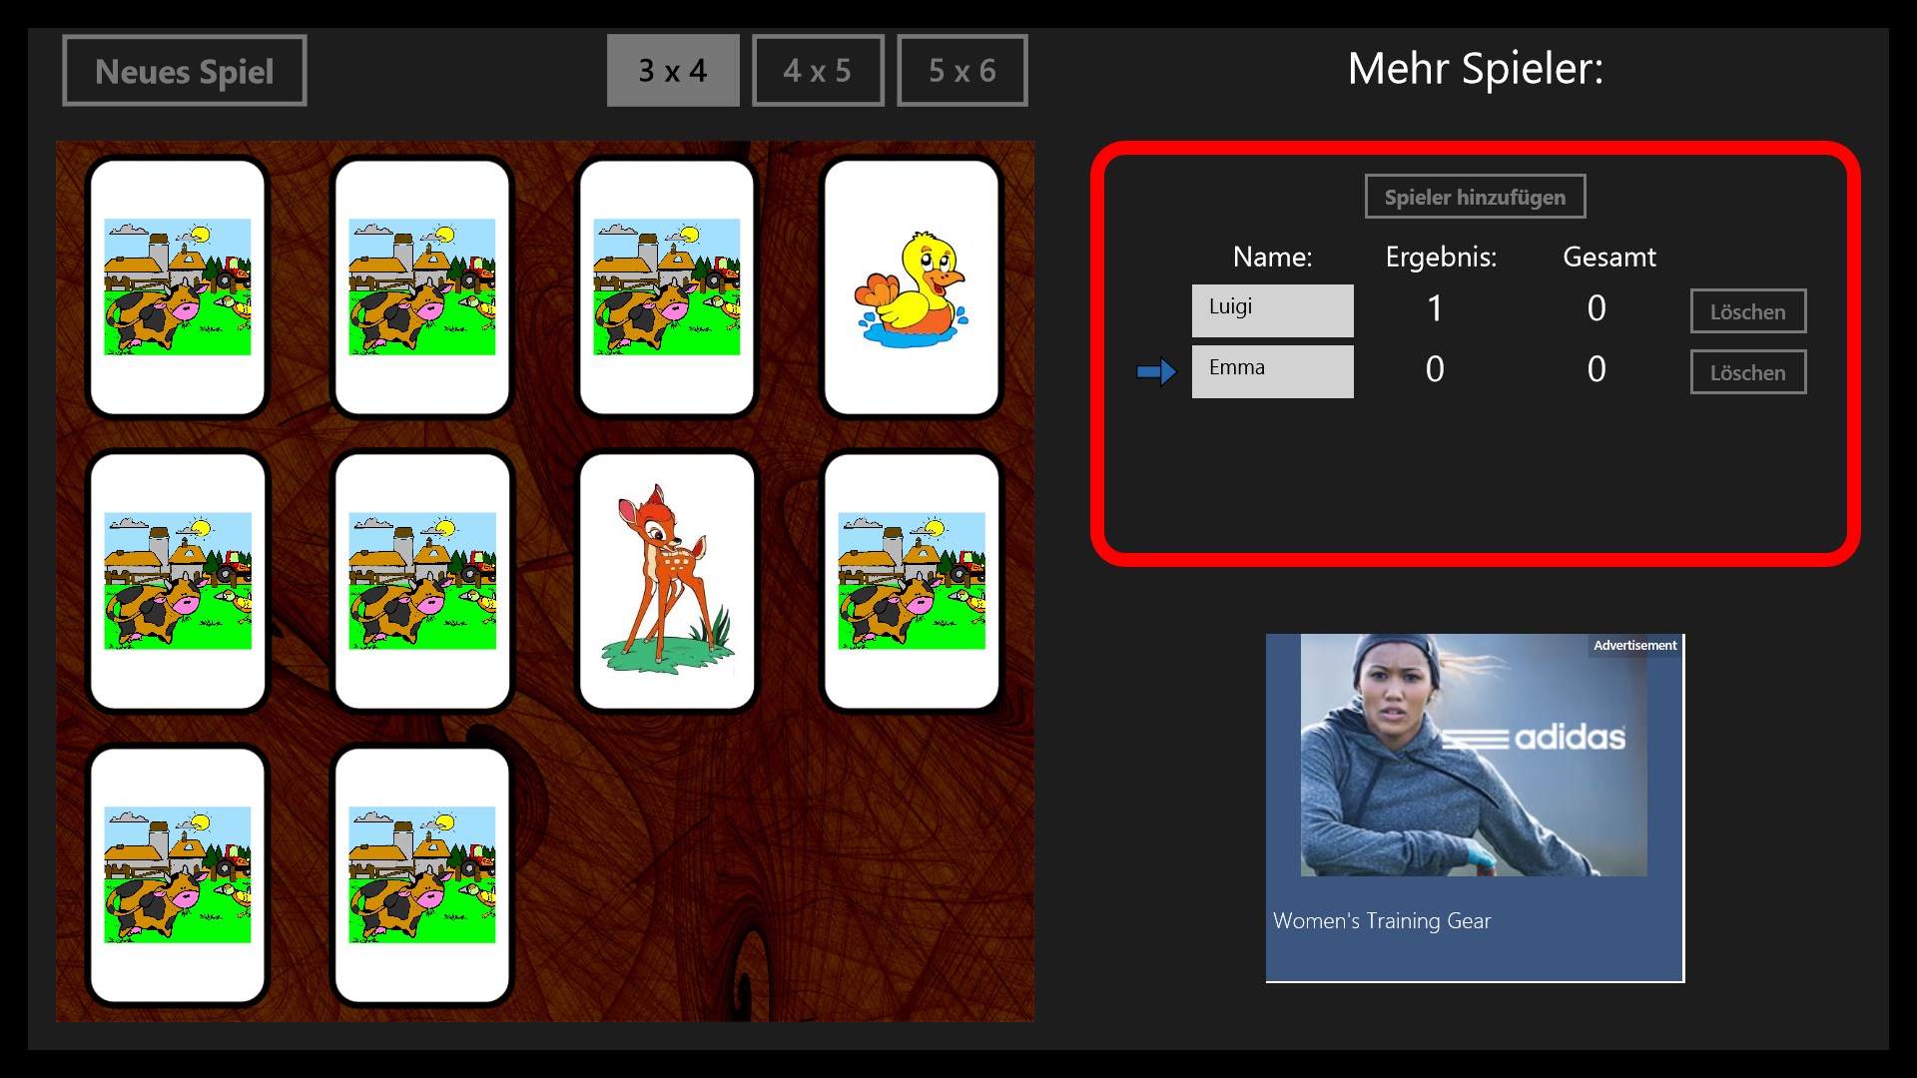Turn over the bottom-left farm card
This screenshot has width=1917, height=1078.
[x=178, y=875]
